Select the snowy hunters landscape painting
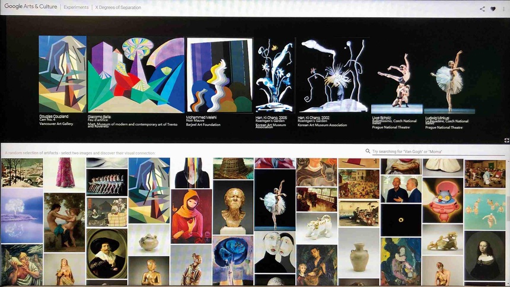The image size is (510, 287). click(x=22, y=173)
